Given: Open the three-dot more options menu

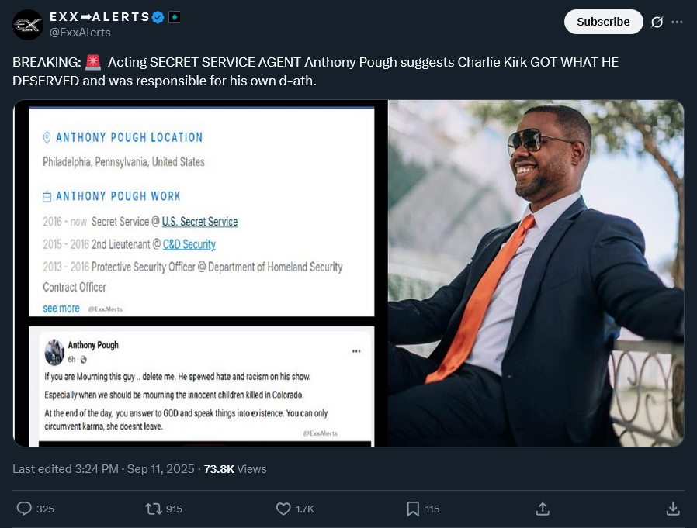Looking at the screenshot, I should (677, 22).
